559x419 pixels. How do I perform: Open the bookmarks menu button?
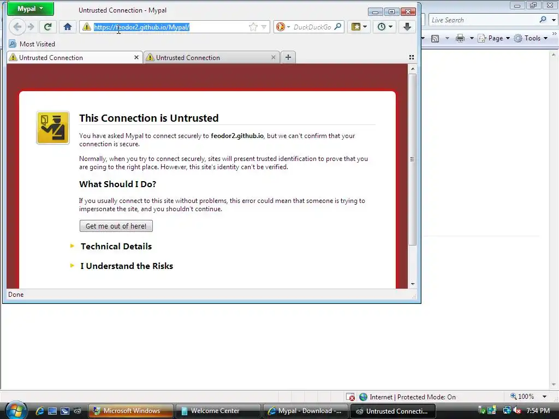point(359,27)
